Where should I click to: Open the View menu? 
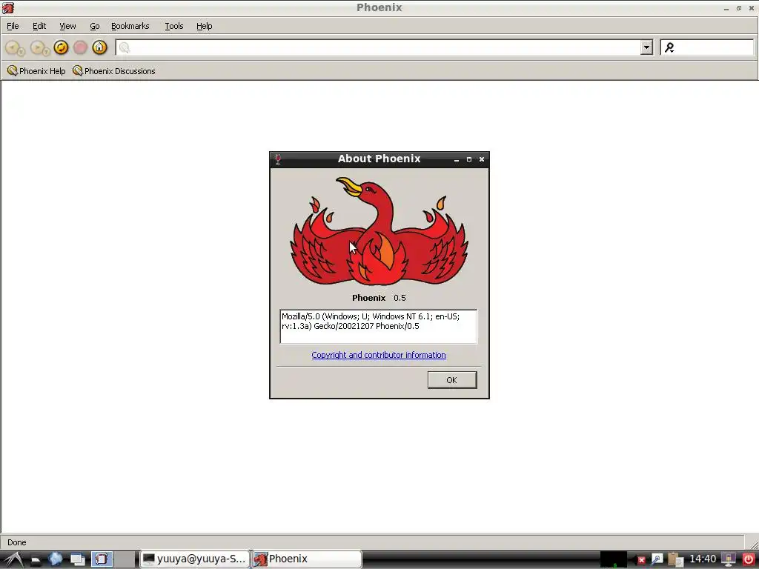[67, 26]
